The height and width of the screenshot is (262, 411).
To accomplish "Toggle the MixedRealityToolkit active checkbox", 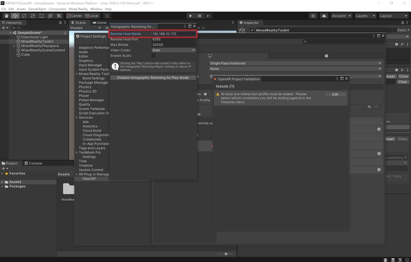I will point(252,30).
